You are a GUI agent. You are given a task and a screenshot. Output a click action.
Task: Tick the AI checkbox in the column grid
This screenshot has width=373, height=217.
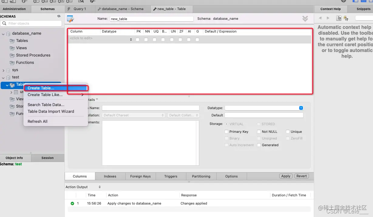point(189,40)
